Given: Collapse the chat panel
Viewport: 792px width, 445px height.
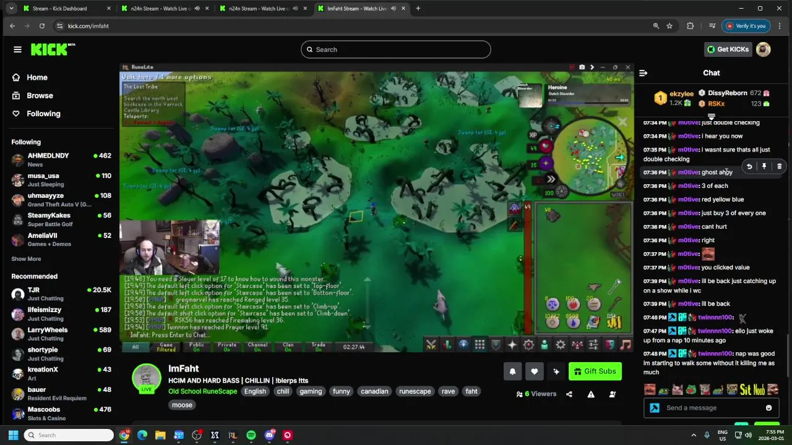Looking at the screenshot, I should [x=643, y=73].
